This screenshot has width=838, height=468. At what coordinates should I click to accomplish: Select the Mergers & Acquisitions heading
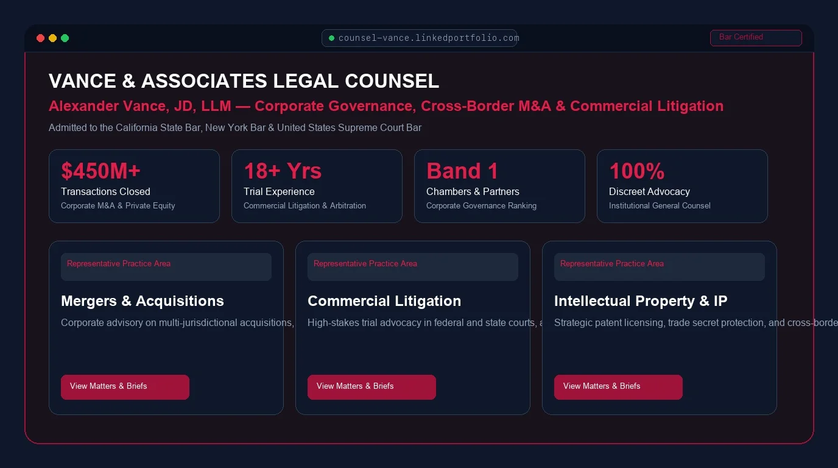tap(143, 301)
